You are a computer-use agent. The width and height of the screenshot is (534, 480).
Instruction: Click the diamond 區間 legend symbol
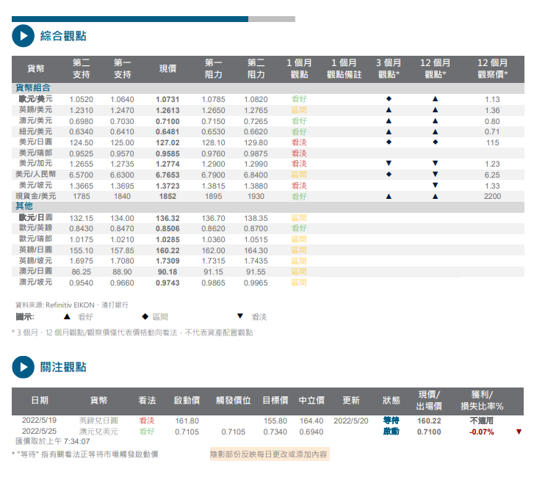[x=145, y=317]
